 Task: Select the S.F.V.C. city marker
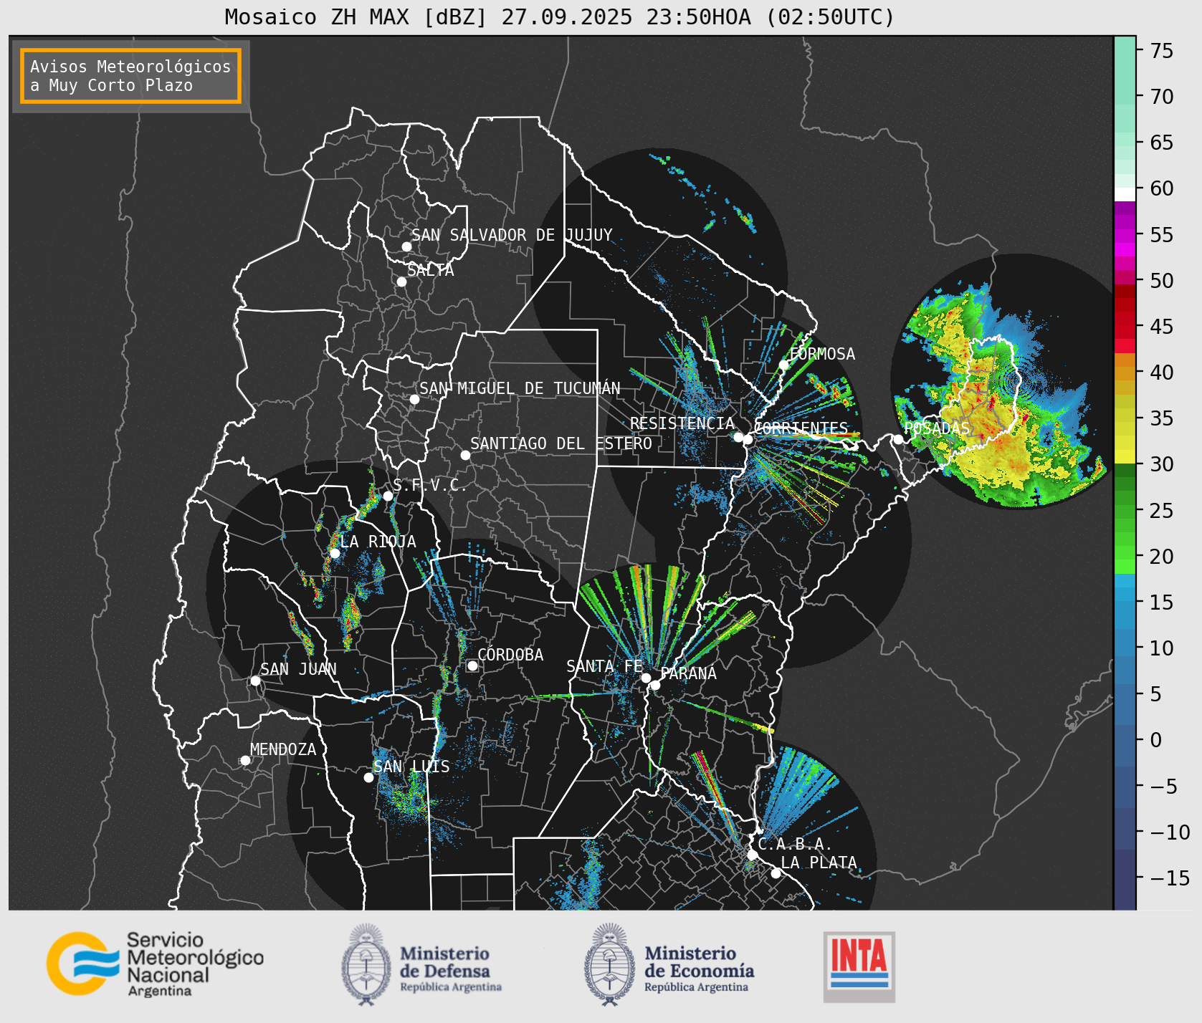(x=388, y=496)
